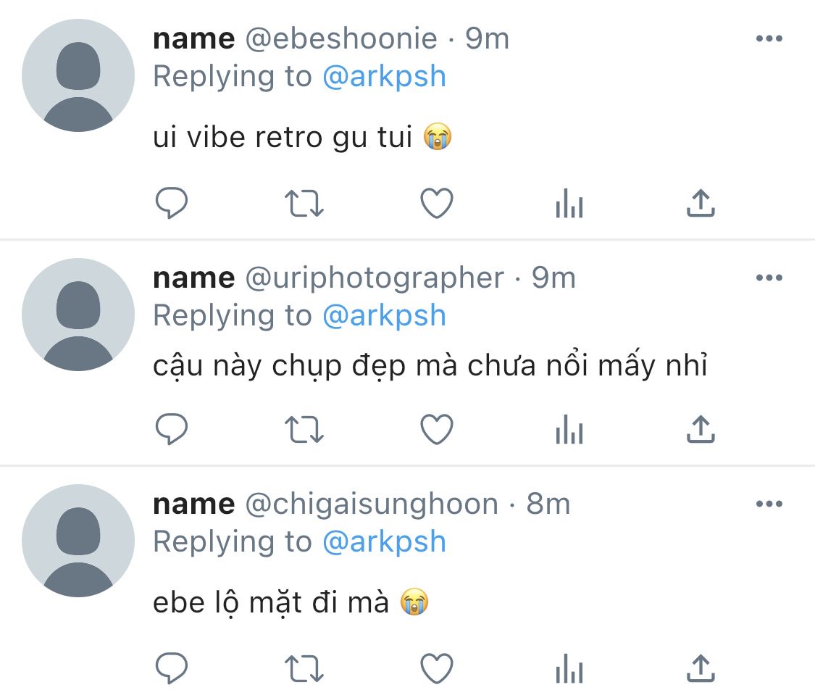Like @ebeshoonie's tweet with heart icon

[437, 203]
